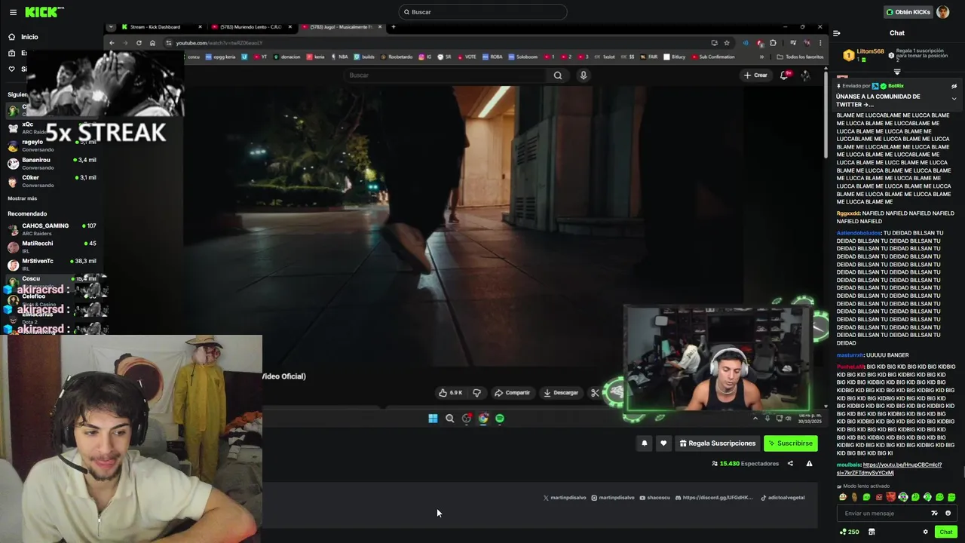The image size is (965, 543).
Task: Toggle the stream notification bell
Action: pyautogui.click(x=645, y=443)
